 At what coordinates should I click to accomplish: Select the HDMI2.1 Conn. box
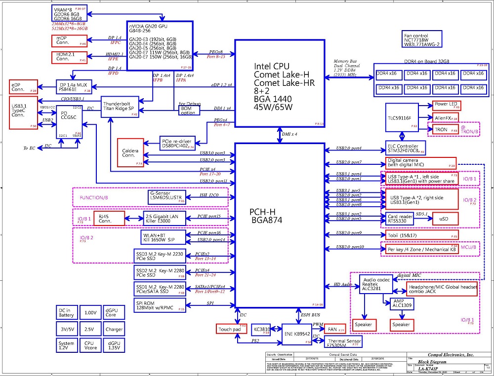69,57
